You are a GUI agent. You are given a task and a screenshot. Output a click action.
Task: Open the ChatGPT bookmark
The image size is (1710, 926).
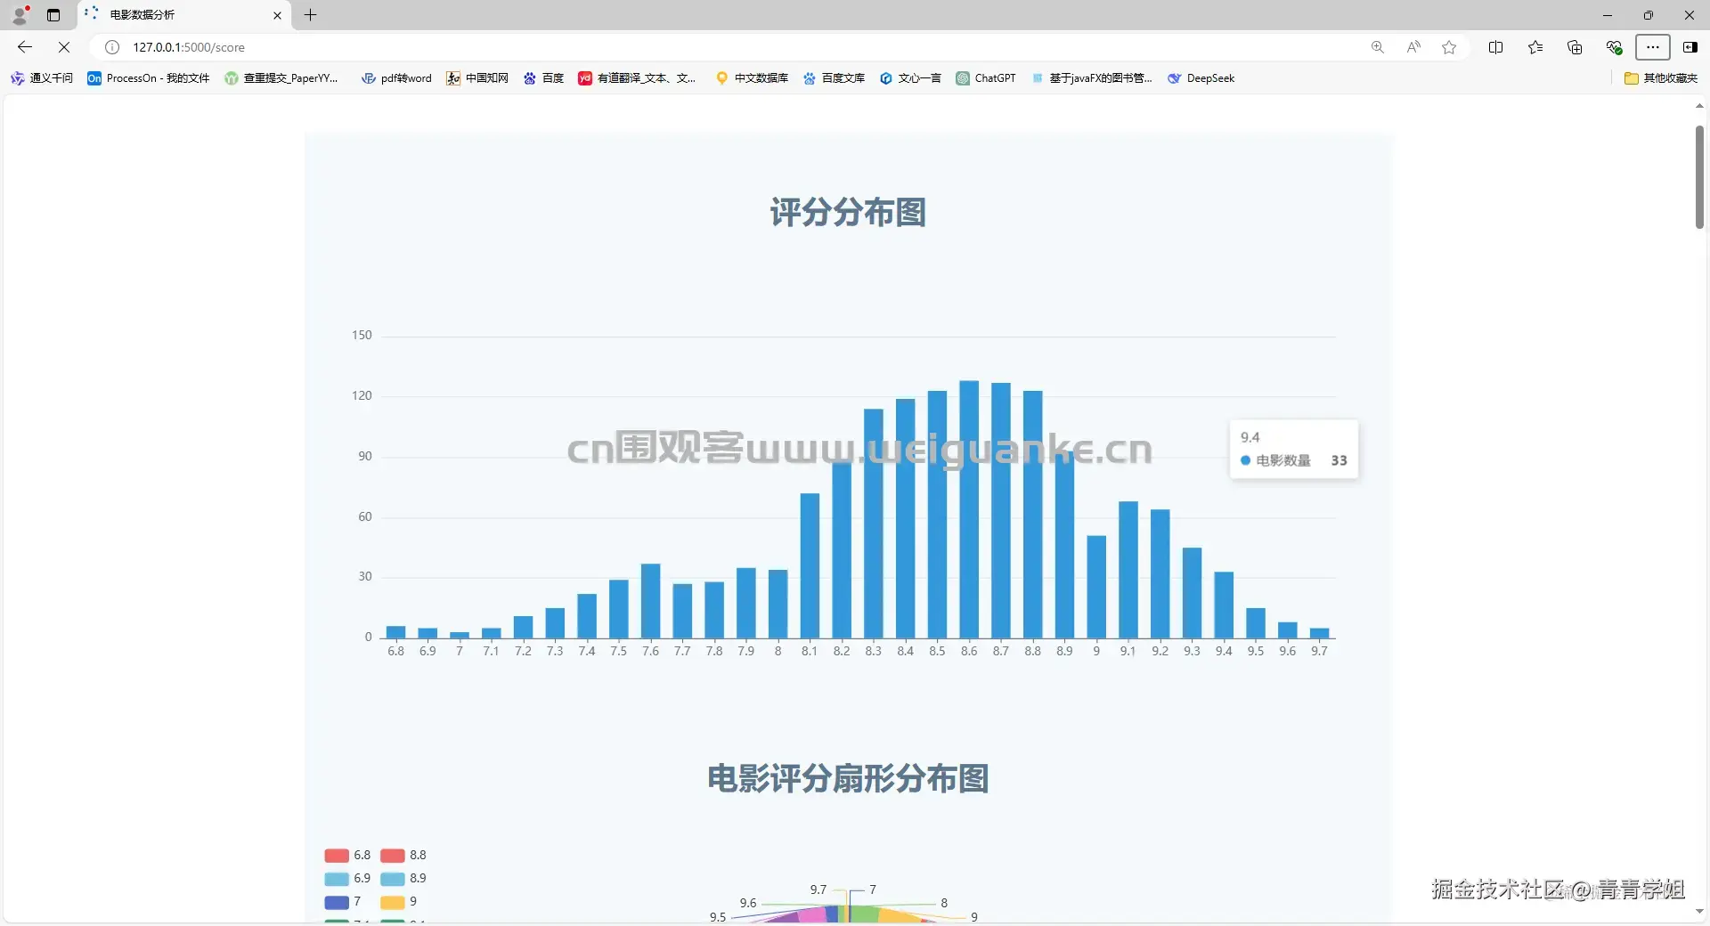click(986, 78)
